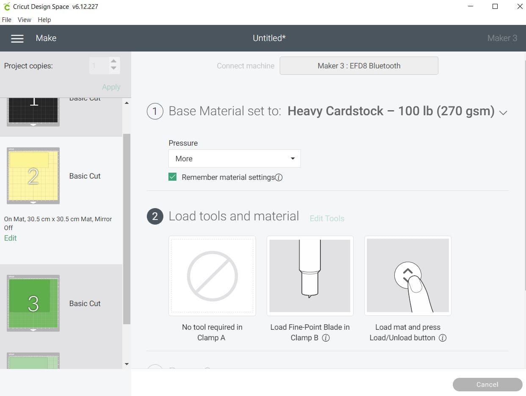This screenshot has height=396, width=526.
Task: Click the Edit link under mat 2
Action: coord(10,238)
